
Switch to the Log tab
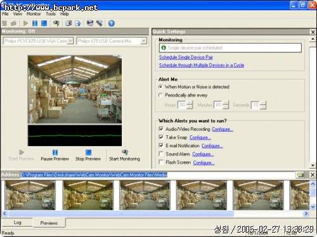pos(17,222)
